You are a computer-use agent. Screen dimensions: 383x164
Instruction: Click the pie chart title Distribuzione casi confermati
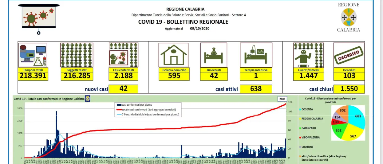pyautogui.click(x=330, y=100)
